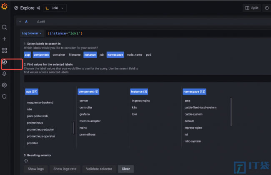Select component value center
Viewport: 271px width, 175px height.
click(84, 101)
